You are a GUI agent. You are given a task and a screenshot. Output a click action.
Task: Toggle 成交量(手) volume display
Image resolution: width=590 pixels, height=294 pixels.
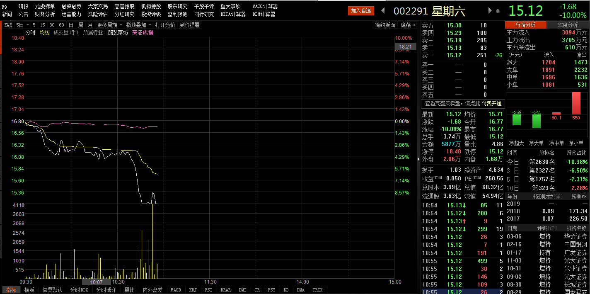click(66, 32)
